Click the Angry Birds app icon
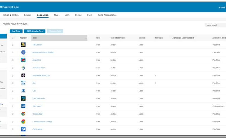This screenshot has height=138, width=226. tap(23, 60)
